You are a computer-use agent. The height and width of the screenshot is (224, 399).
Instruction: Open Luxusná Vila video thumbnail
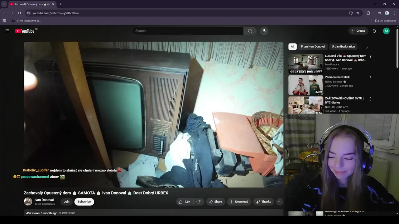pos(306,64)
